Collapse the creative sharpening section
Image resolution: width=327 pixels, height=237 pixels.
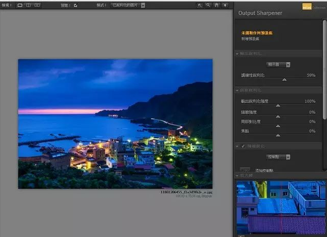[x=237, y=90]
